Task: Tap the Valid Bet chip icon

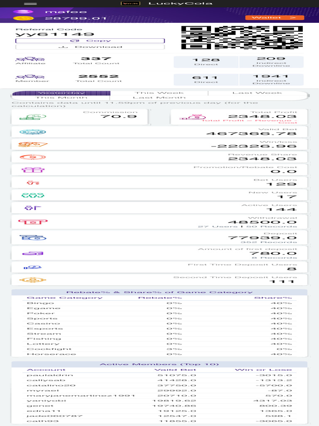Action: (33, 132)
